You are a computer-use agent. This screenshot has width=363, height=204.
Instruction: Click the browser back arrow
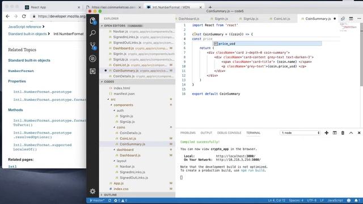(7, 16)
